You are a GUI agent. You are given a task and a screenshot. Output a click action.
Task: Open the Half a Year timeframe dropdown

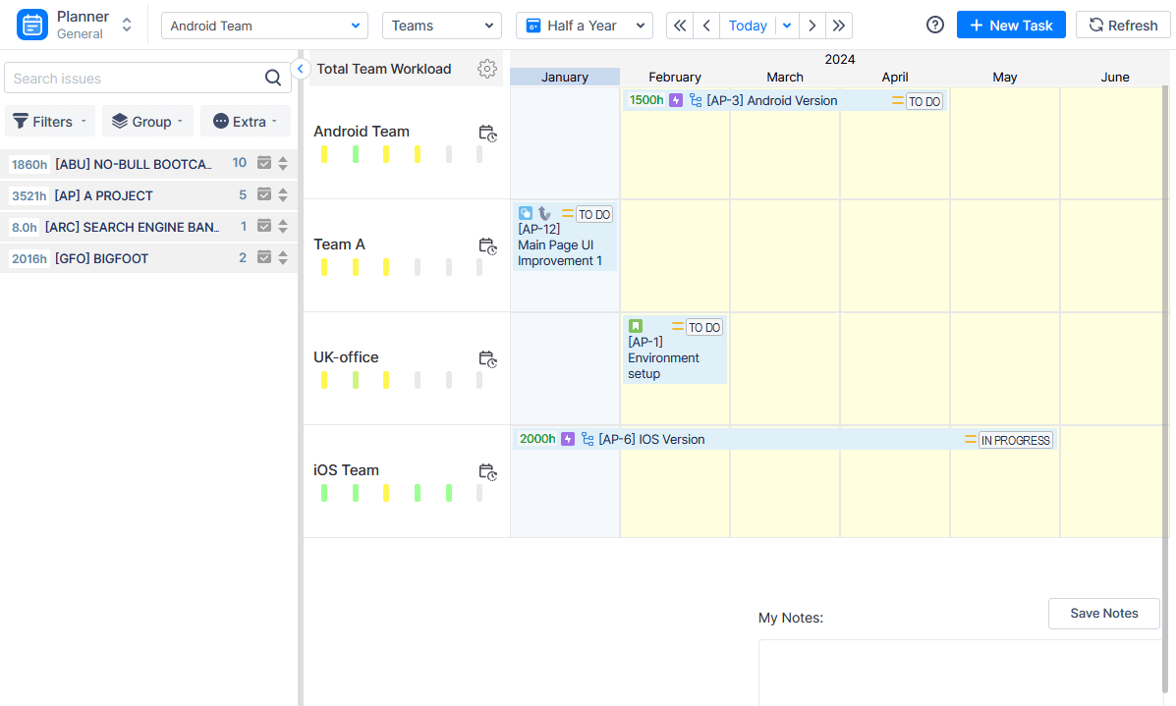pos(584,25)
